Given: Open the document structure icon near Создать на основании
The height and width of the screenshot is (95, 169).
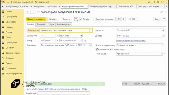Looking at the screenshot, I should tap(119, 19).
